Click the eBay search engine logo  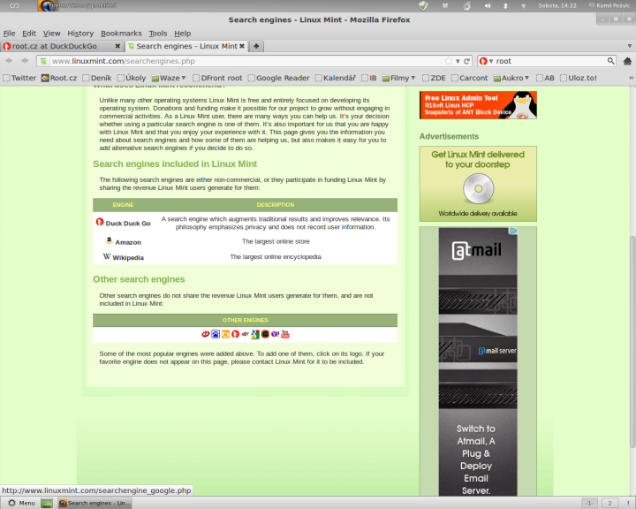[245, 334]
